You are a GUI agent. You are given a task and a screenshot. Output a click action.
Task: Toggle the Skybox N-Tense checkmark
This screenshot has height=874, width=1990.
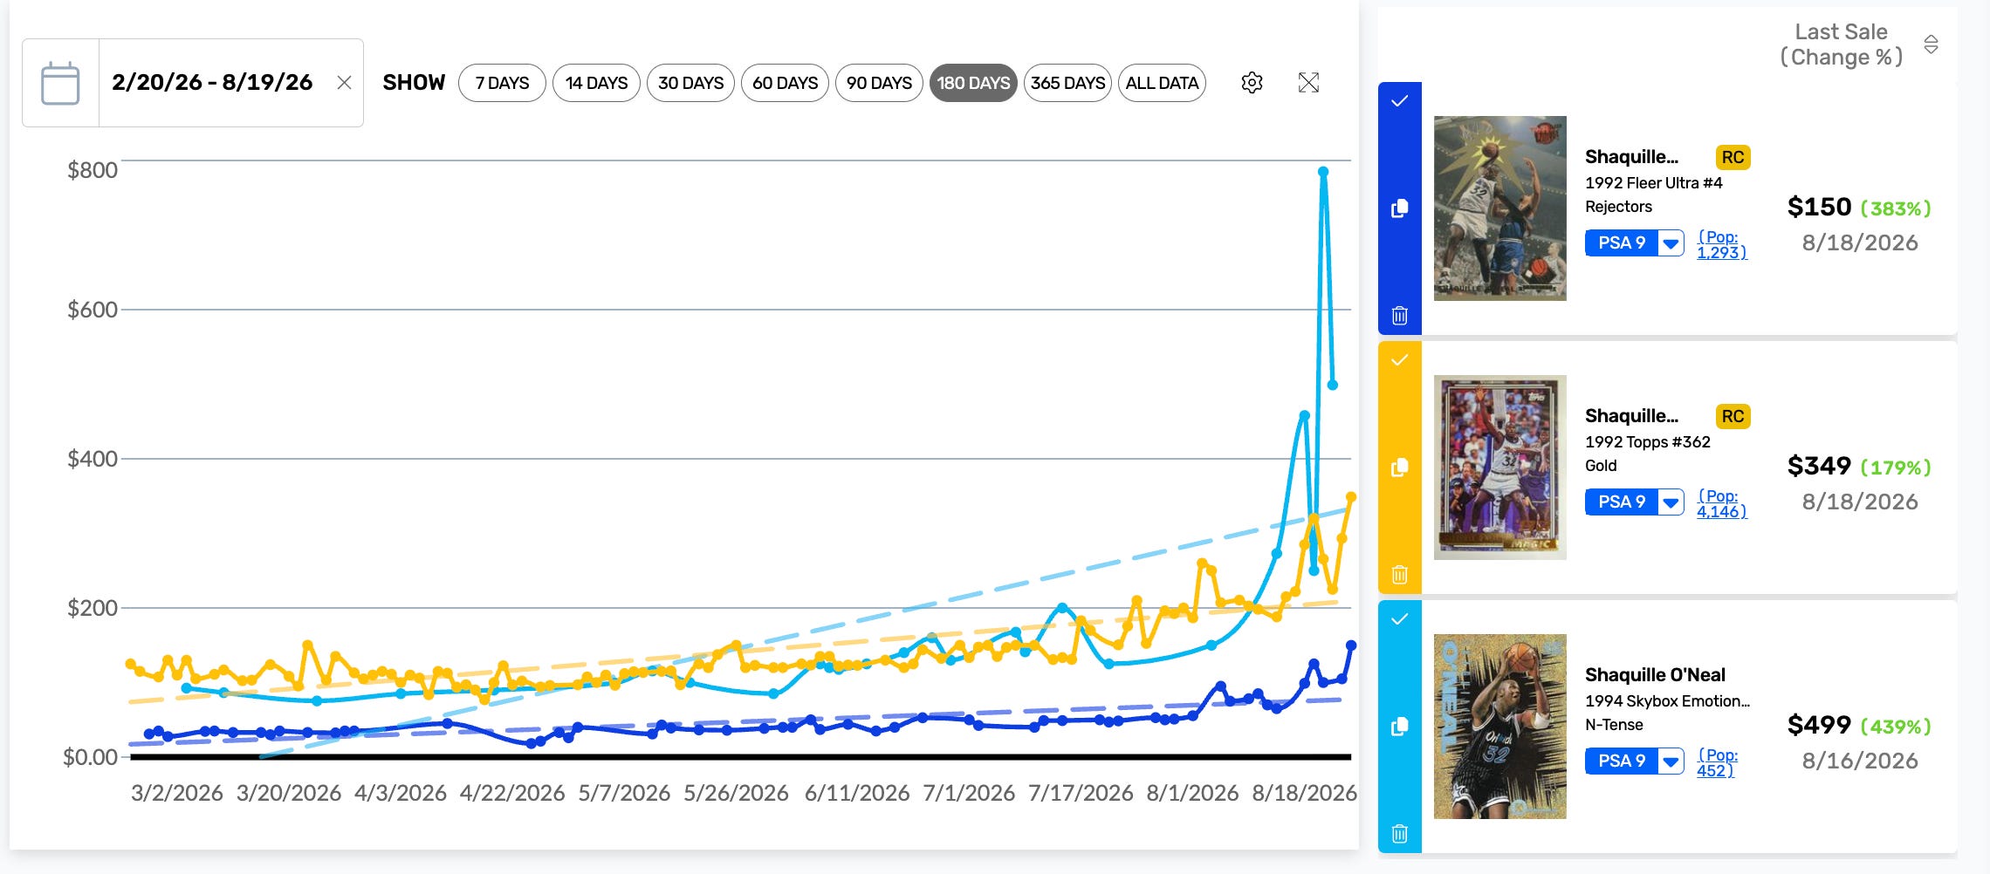(1399, 619)
